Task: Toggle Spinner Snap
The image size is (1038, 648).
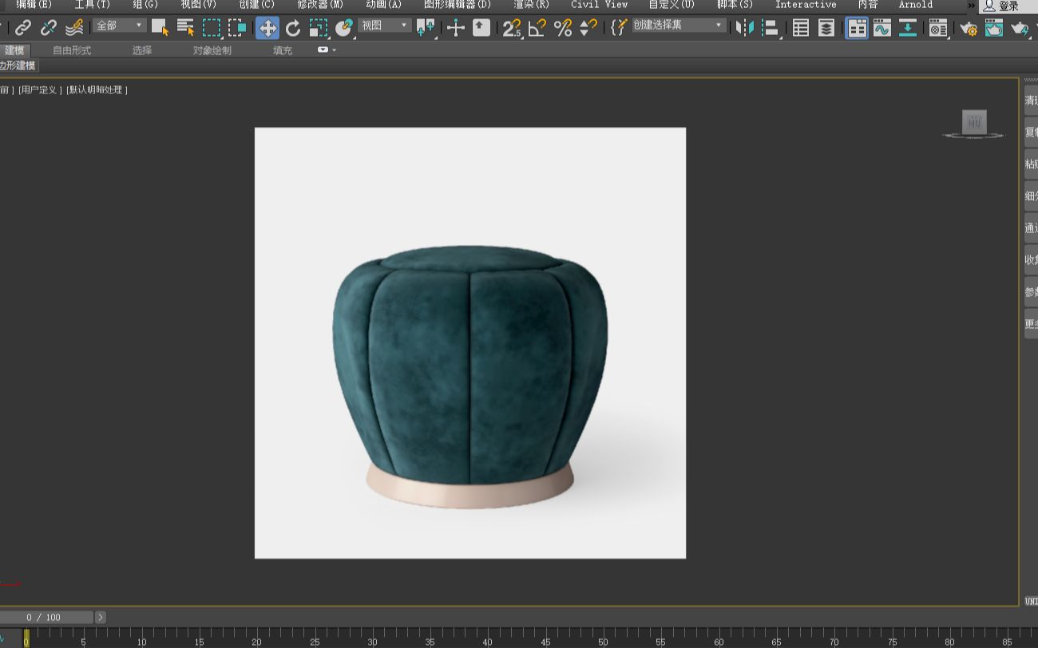Action: (x=588, y=28)
